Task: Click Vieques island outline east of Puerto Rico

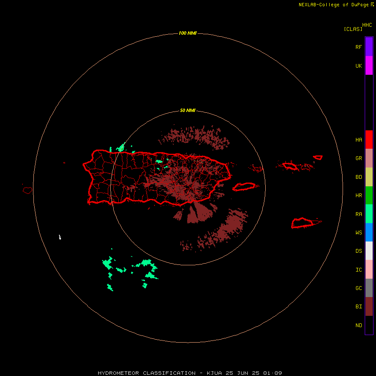Action: click(244, 187)
